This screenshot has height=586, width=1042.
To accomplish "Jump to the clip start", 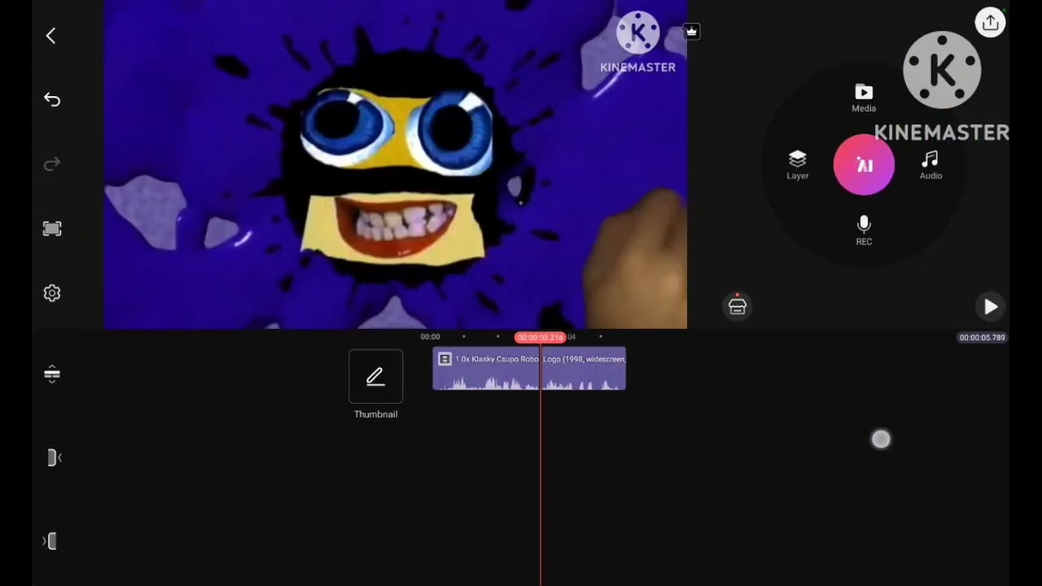I will point(53,457).
